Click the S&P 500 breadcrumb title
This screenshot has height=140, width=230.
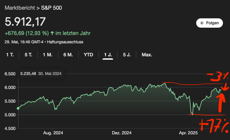pyautogui.click(x=52, y=8)
